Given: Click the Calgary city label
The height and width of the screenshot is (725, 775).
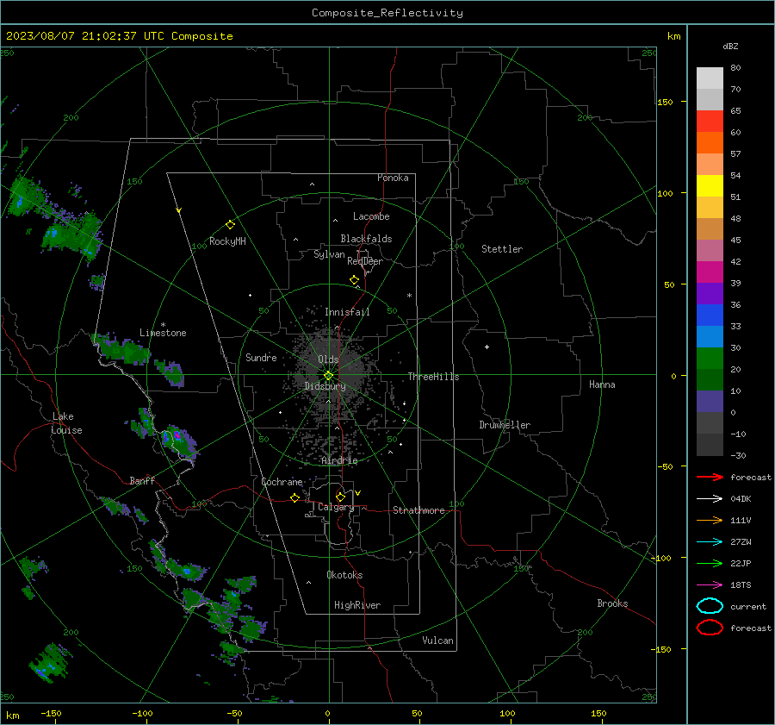Looking at the screenshot, I should pos(336,507).
